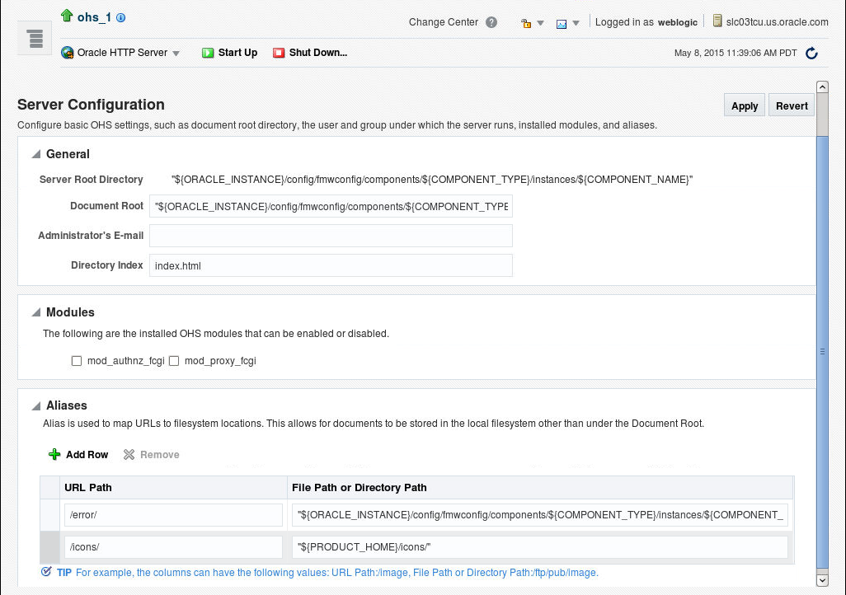Click the lock icon in Change Center
This screenshot has width=846, height=595.
click(x=525, y=23)
